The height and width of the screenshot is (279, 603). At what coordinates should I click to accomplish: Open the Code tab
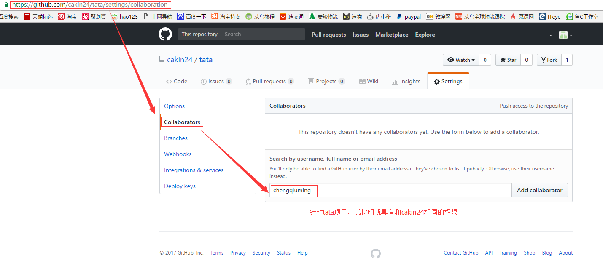177,81
